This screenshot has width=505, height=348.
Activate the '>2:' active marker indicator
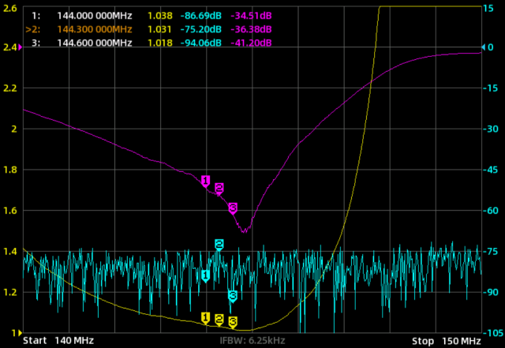pos(33,29)
